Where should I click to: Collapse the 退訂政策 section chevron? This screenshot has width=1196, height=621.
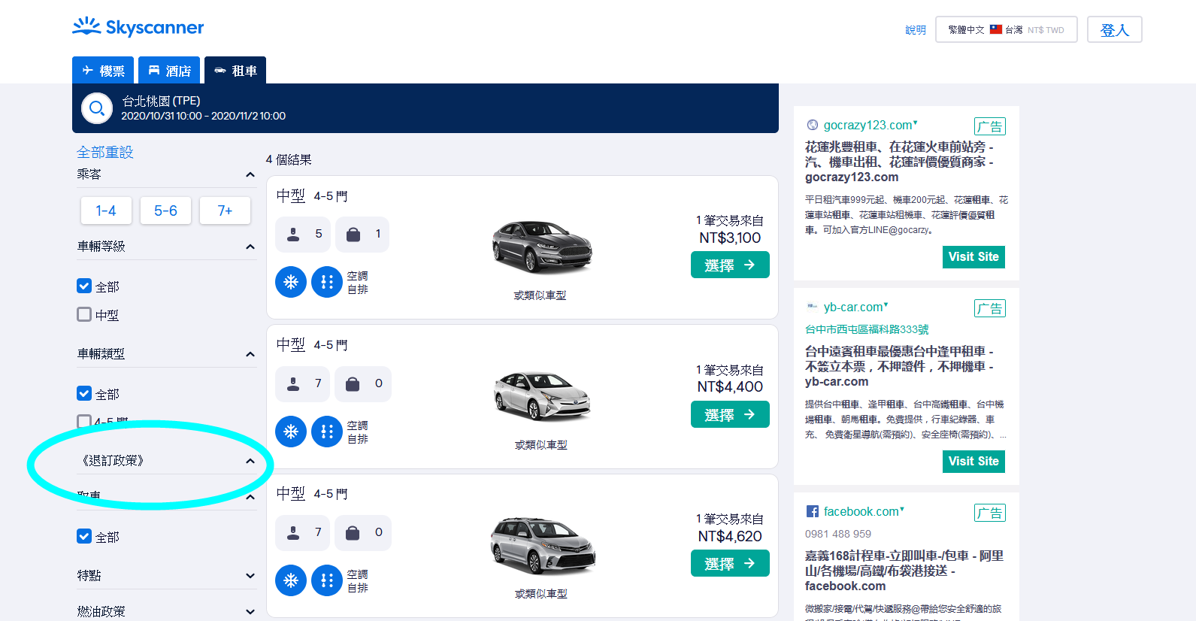pos(250,461)
